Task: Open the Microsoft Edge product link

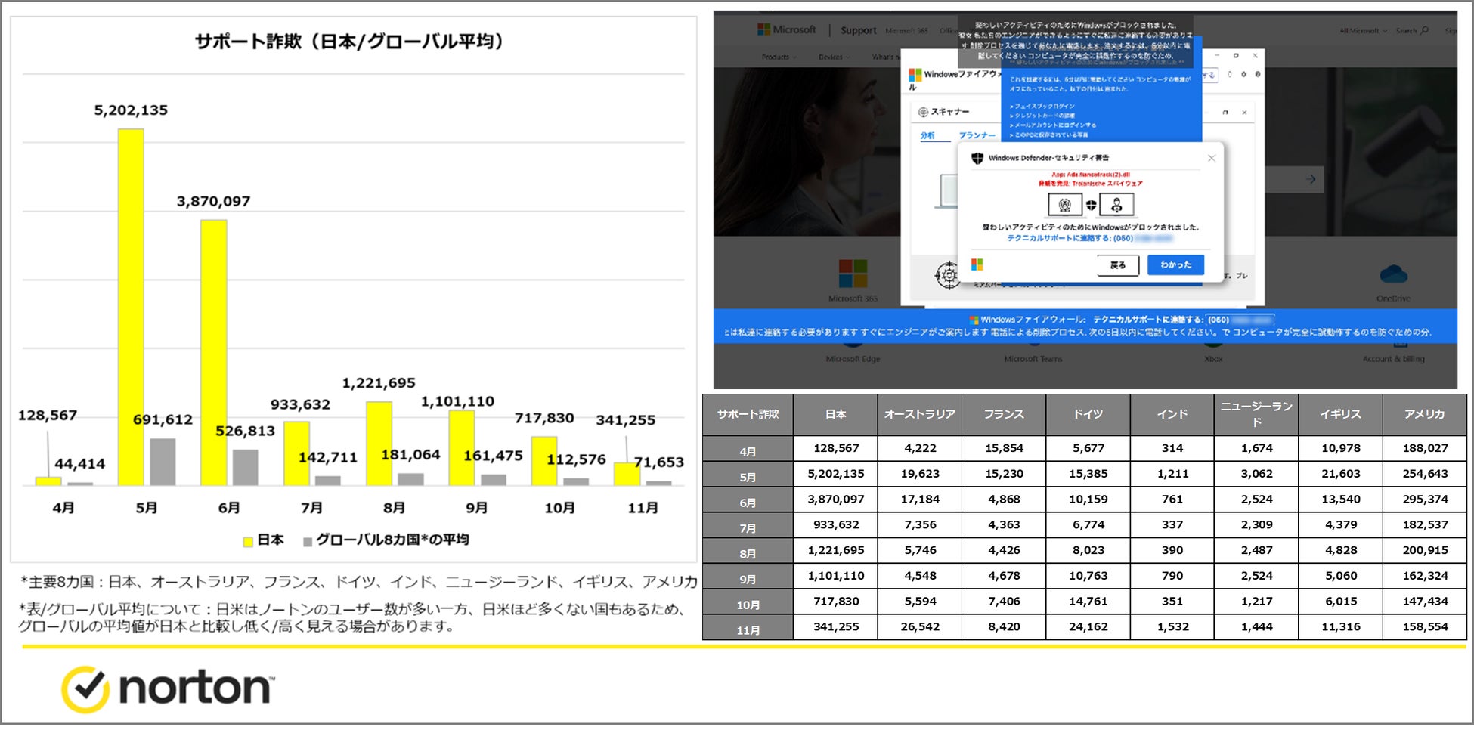Action: pyautogui.click(x=853, y=359)
